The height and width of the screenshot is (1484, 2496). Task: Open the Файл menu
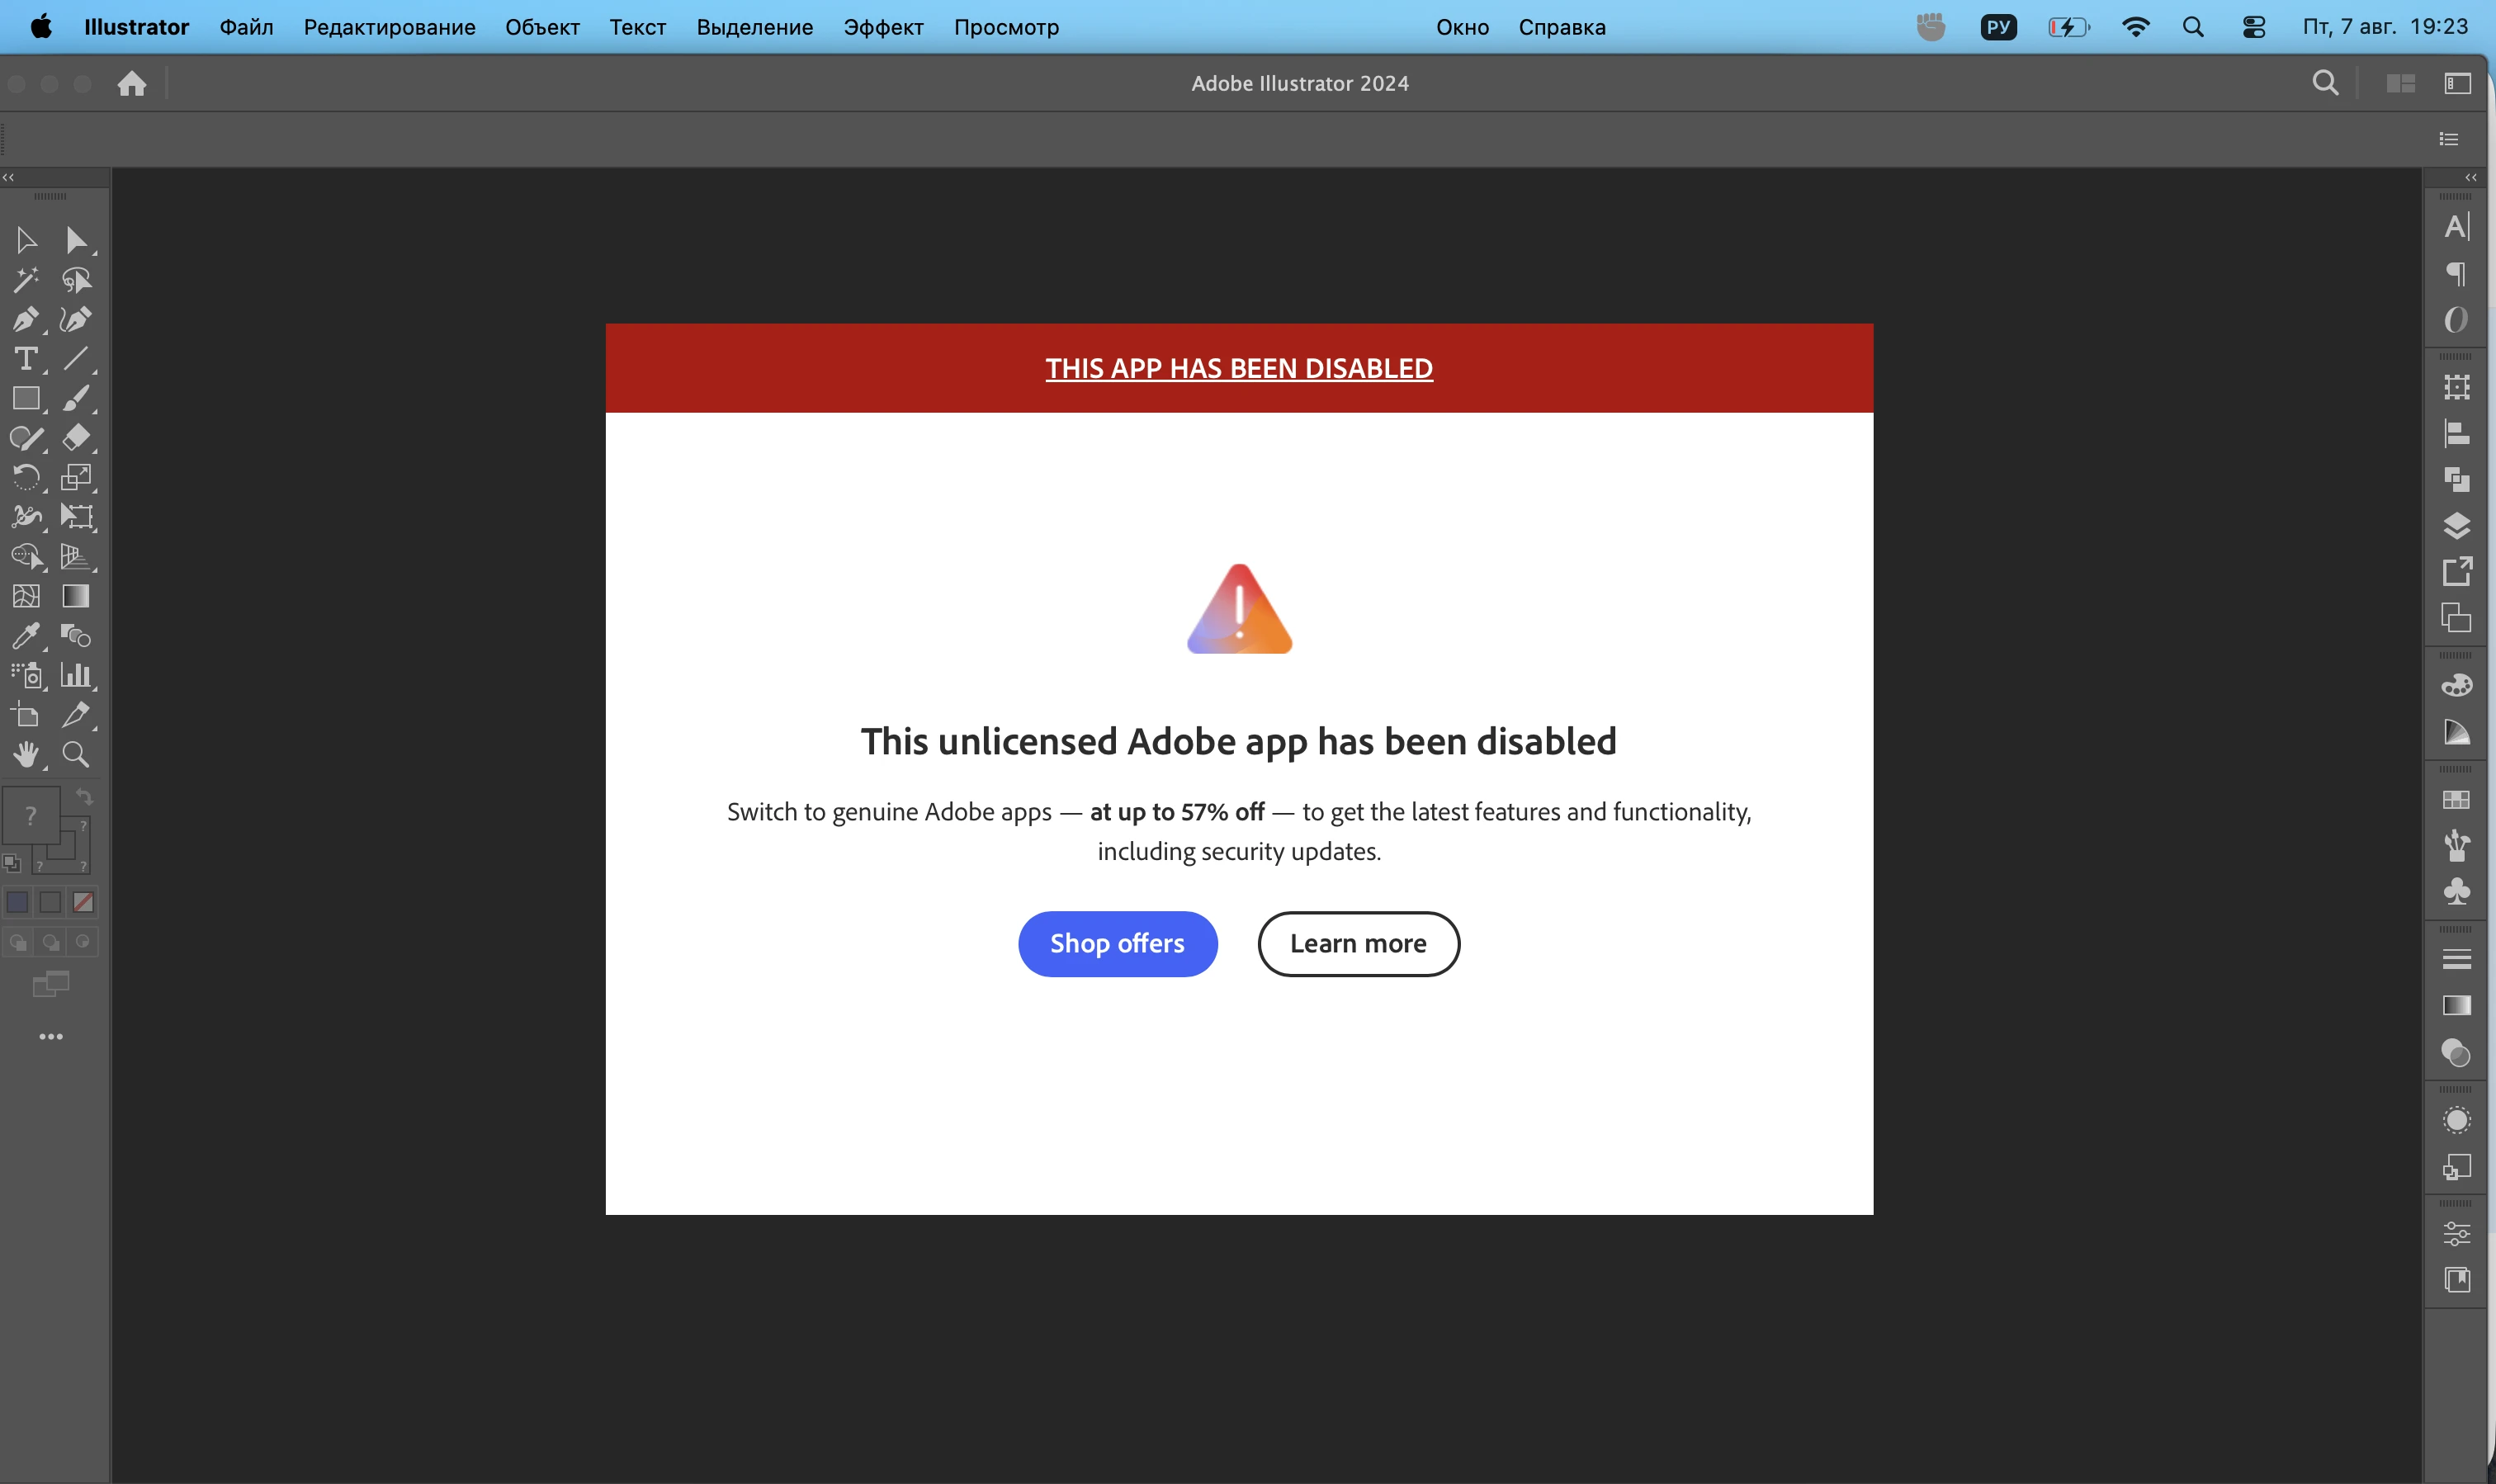pos(246,27)
